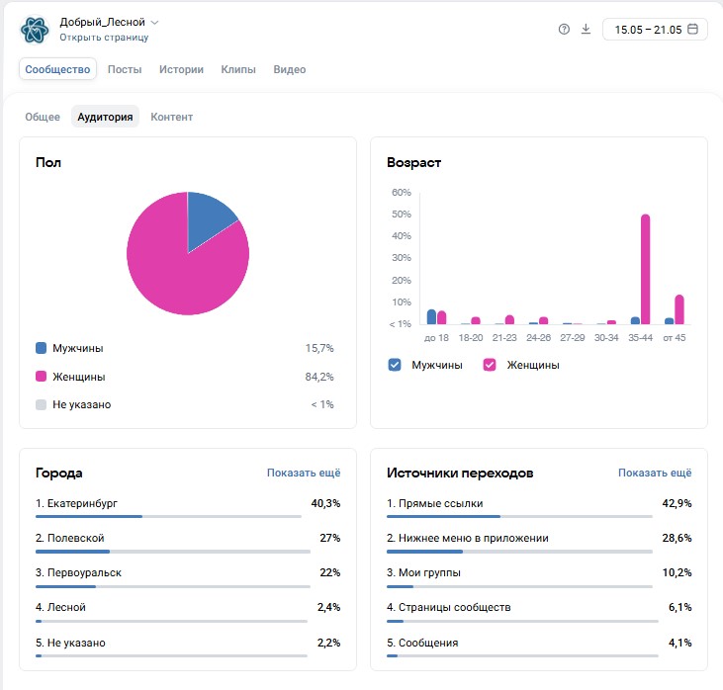The height and width of the screenshot is (690, 723).
Task: Expand the Добрый_Лесной community dropdown arrow
Action: [x=155, y=22]
